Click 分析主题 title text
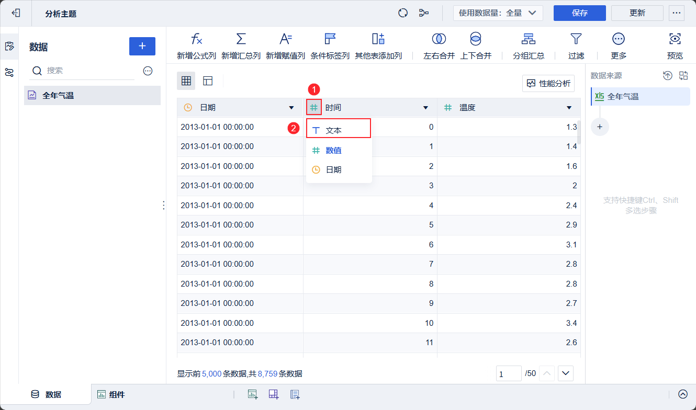The height and width of the screenshot is (410, 696). (x=61, y=14)
